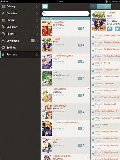Image resolution: width=120 pixels, height=160 pixels.
Task: Toggle read status dot for Chapter 3
Action: (x=93, y=50)
